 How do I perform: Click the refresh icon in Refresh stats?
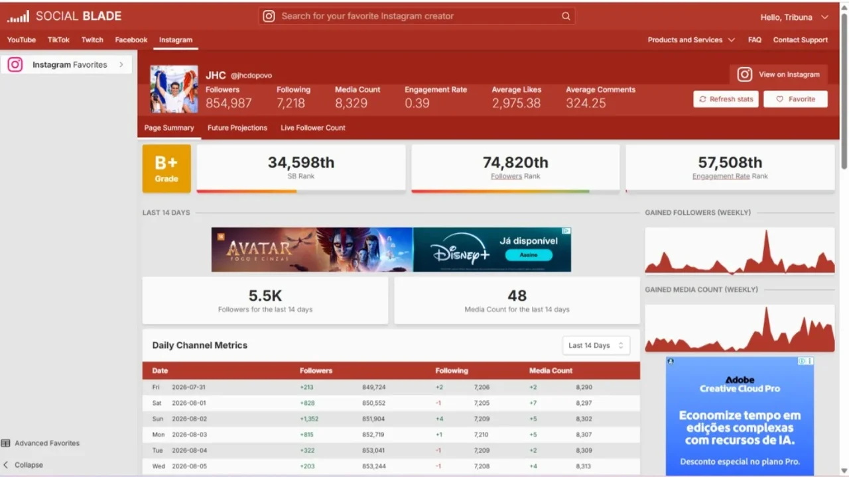(702, 99)
